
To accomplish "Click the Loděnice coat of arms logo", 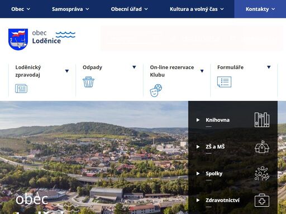I will click(18, 39).
